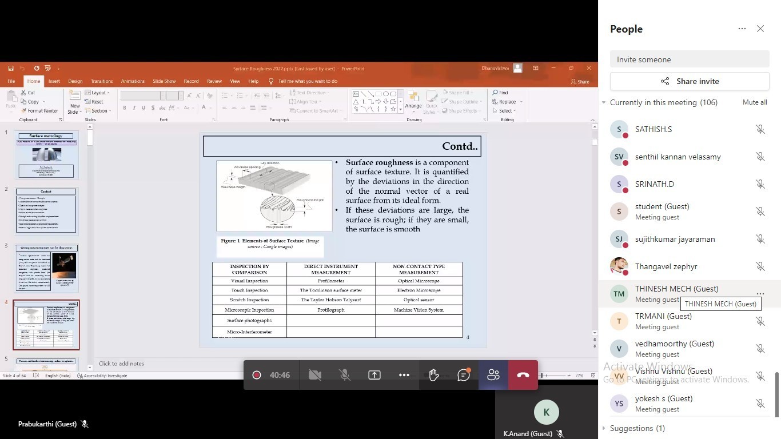Open more options for THINESH MECH
Screen dimensions: 781x439
[x=760, y=293]
